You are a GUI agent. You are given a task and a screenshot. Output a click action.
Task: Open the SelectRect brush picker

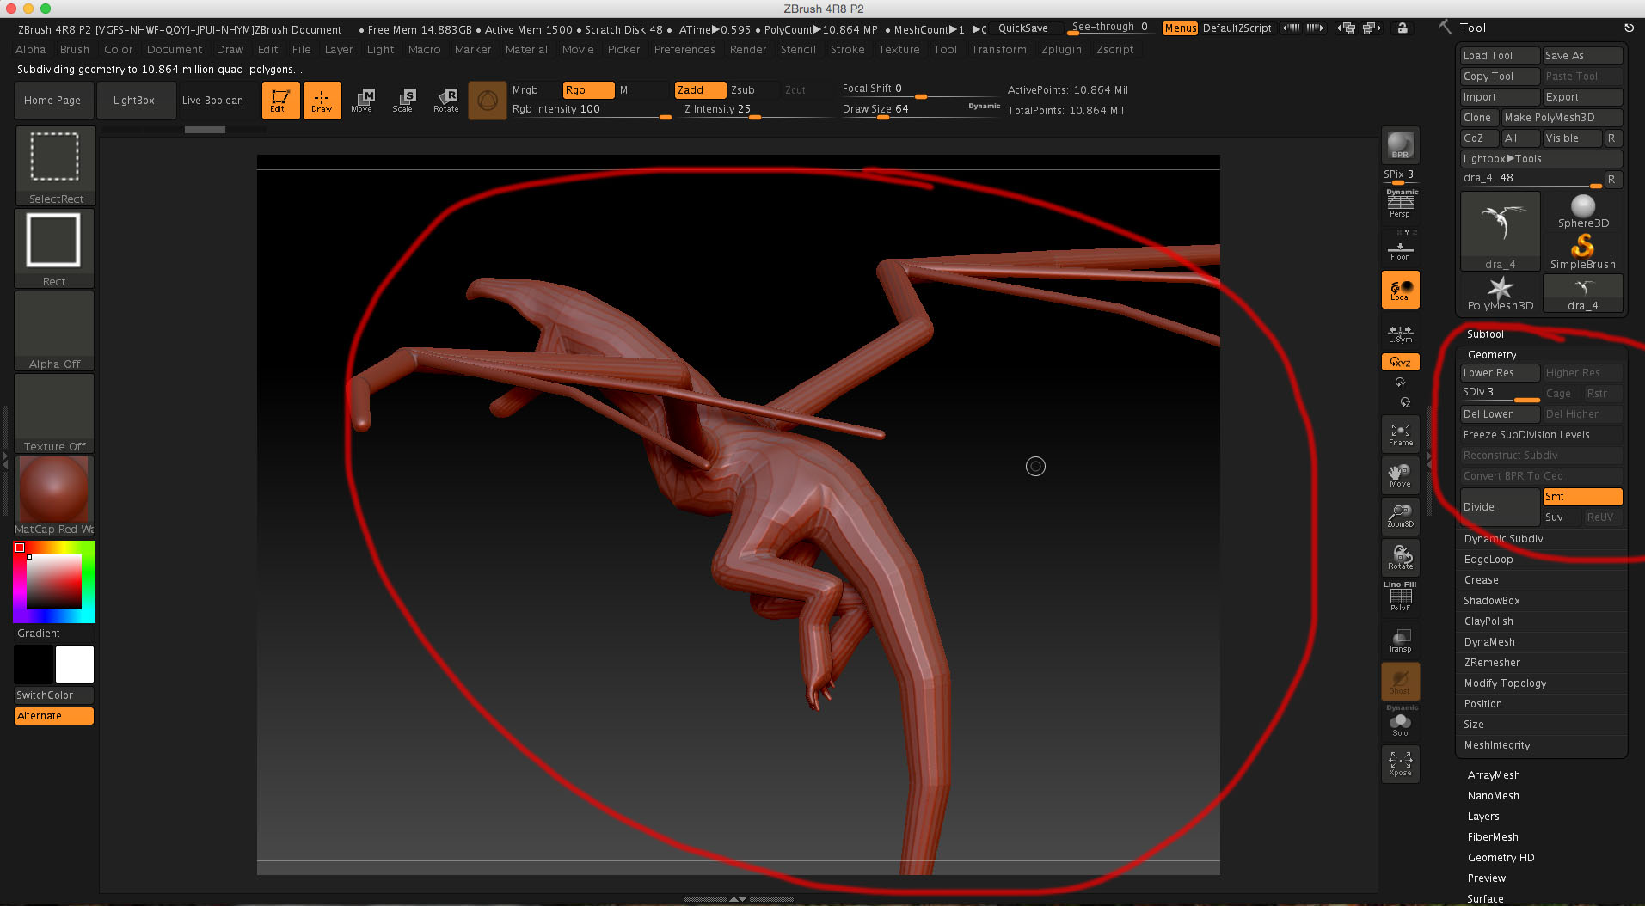pyautogui.click(x=55, y=165)
